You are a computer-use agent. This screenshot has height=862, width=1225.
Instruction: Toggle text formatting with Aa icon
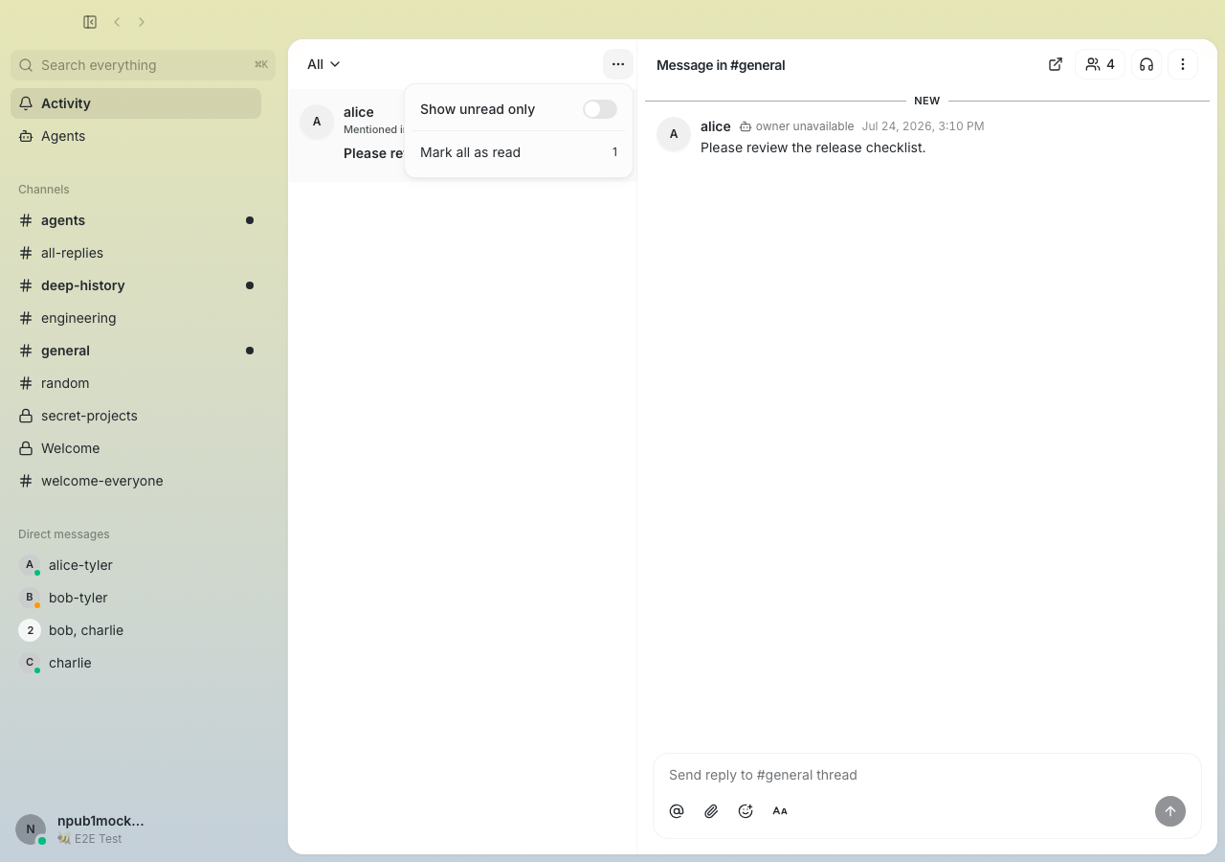(x=780, y=811)
